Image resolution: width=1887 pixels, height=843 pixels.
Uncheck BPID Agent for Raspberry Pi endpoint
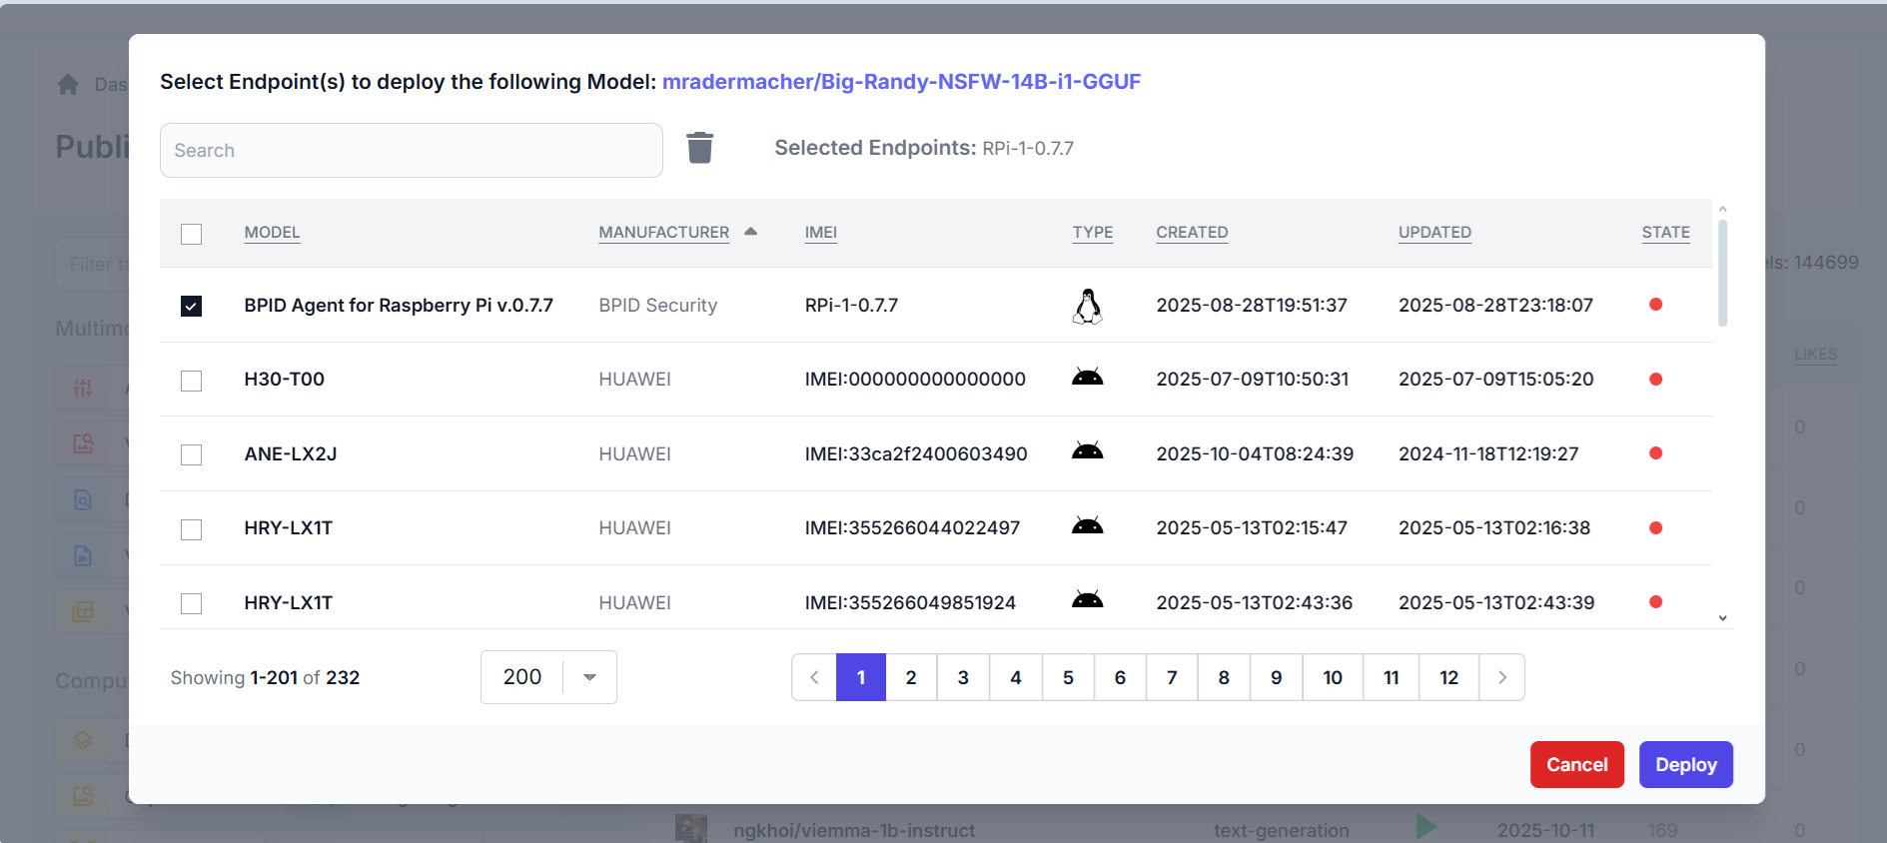pyautogui.click(x=192, y=306)
